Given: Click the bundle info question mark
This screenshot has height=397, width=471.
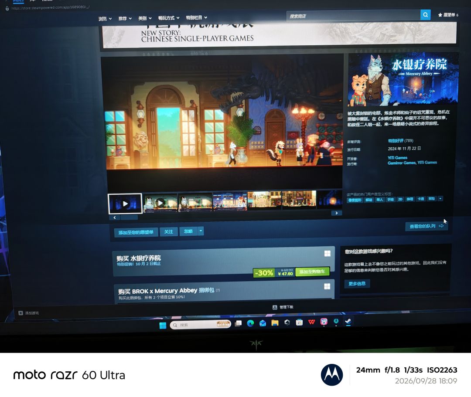Looking at the screenshot, I should click(x=218, y=290).
